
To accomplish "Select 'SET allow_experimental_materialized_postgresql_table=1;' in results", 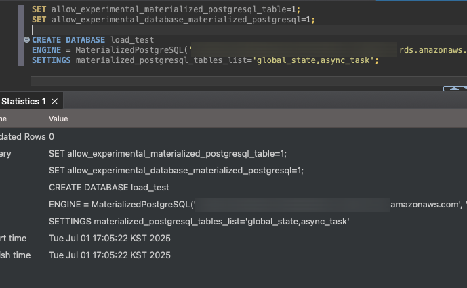I will click(x=167, y=154).
